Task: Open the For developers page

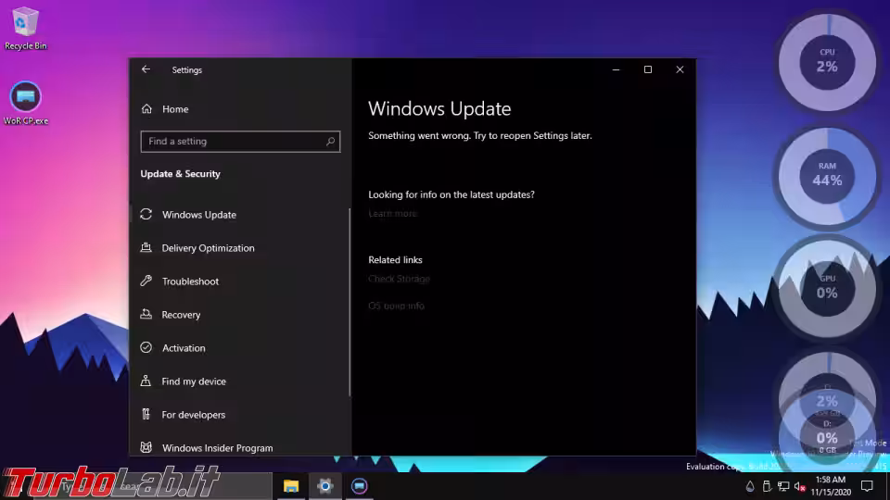Action: click(193, 415)
